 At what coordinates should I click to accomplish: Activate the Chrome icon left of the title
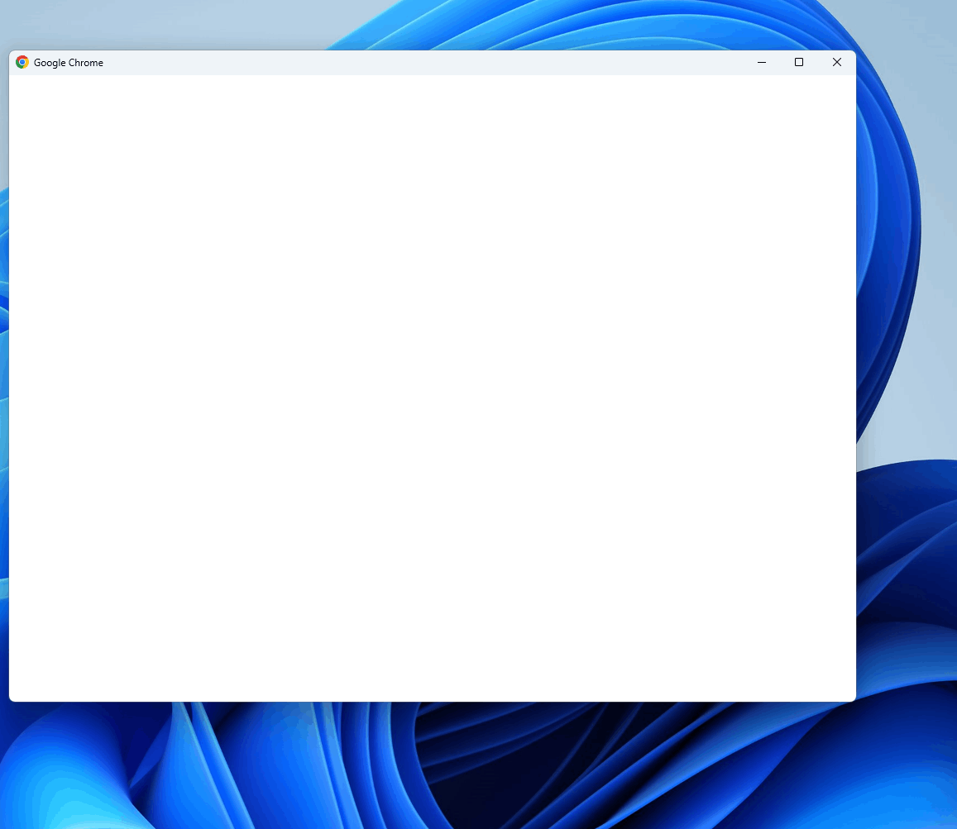pyautogui.click(x=22, y=62)
